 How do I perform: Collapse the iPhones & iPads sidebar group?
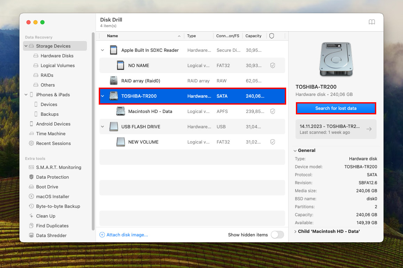[x=26, y=95]
